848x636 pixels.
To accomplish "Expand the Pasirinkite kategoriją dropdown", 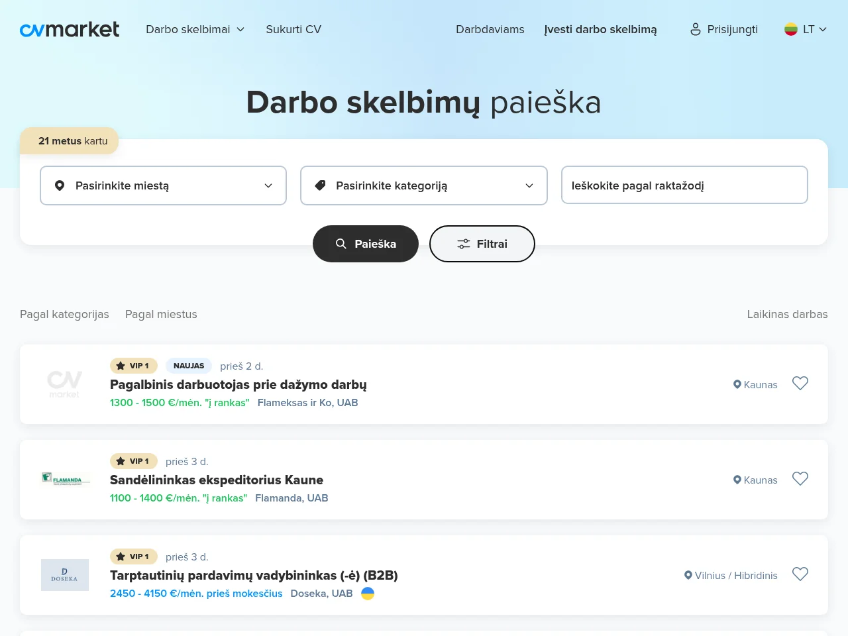I will tap(424, 185).
